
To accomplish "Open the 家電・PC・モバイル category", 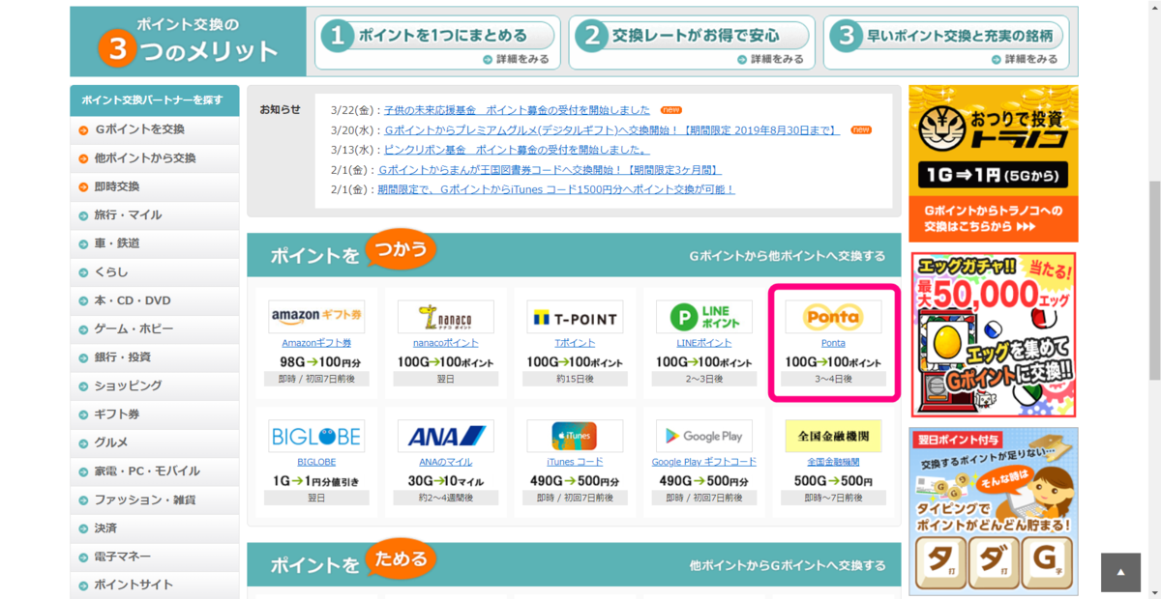I will click(155, 471).
